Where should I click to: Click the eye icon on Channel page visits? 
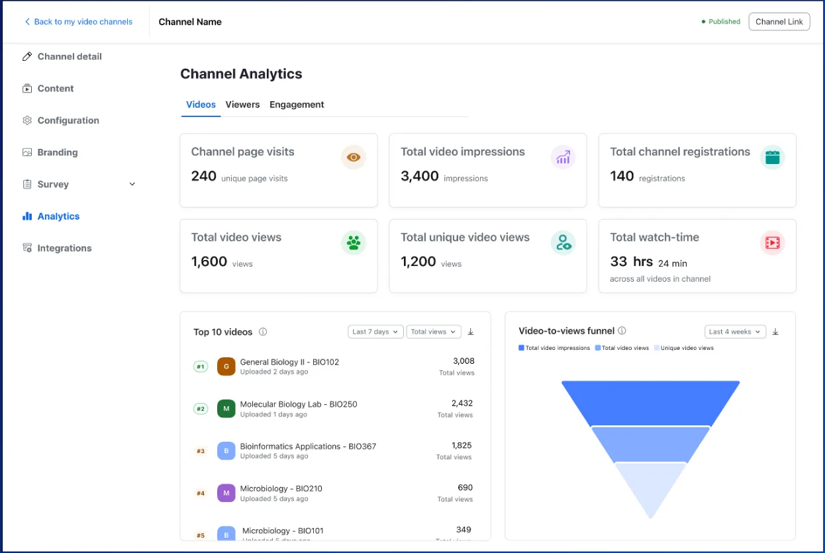click(x=354, y=157)
